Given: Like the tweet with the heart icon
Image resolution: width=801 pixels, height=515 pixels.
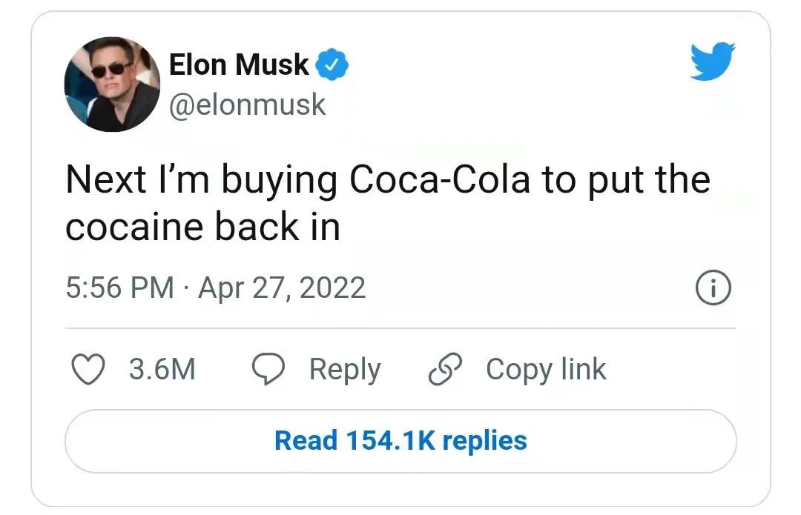Looking at the screenshot, I should (88, 368).
